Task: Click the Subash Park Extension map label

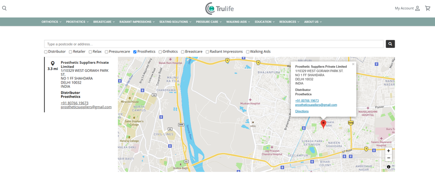Action: tap(312, 143)
